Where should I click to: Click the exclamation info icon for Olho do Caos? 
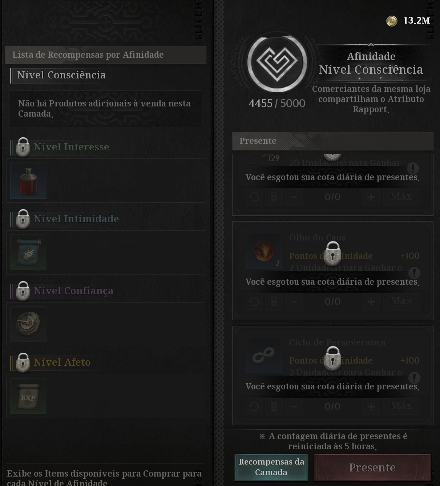pos(414,273)
